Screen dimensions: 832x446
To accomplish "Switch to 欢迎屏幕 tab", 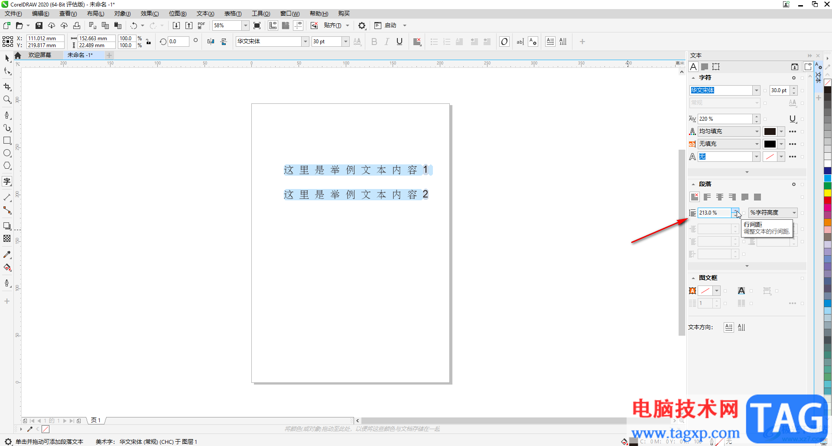I will click(x=40, y=55).
